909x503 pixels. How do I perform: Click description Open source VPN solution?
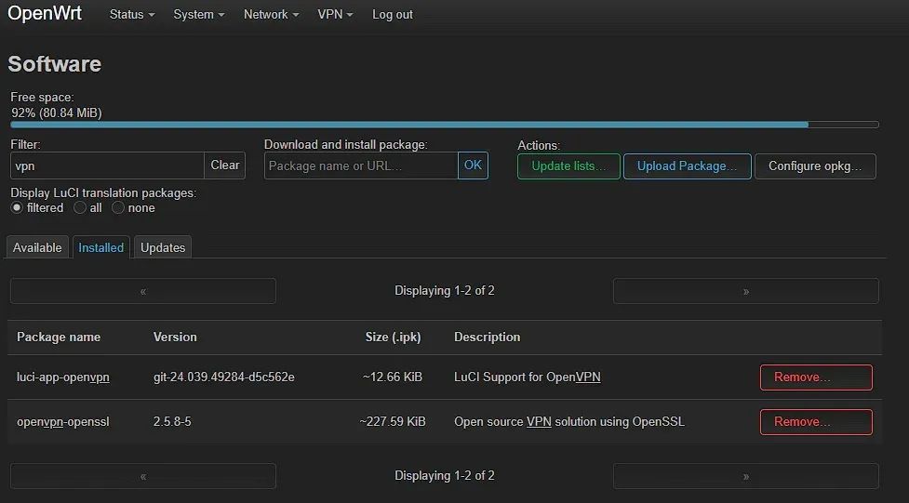coord(569,422)
